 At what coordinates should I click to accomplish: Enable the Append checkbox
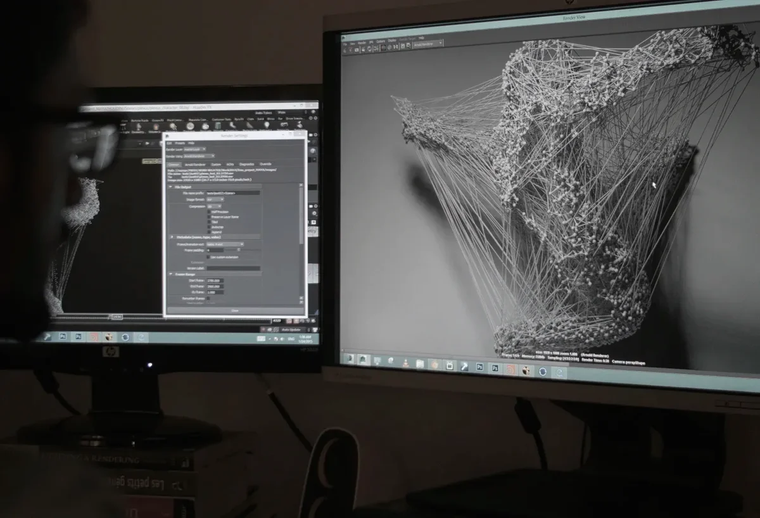[x=209, y=232]
